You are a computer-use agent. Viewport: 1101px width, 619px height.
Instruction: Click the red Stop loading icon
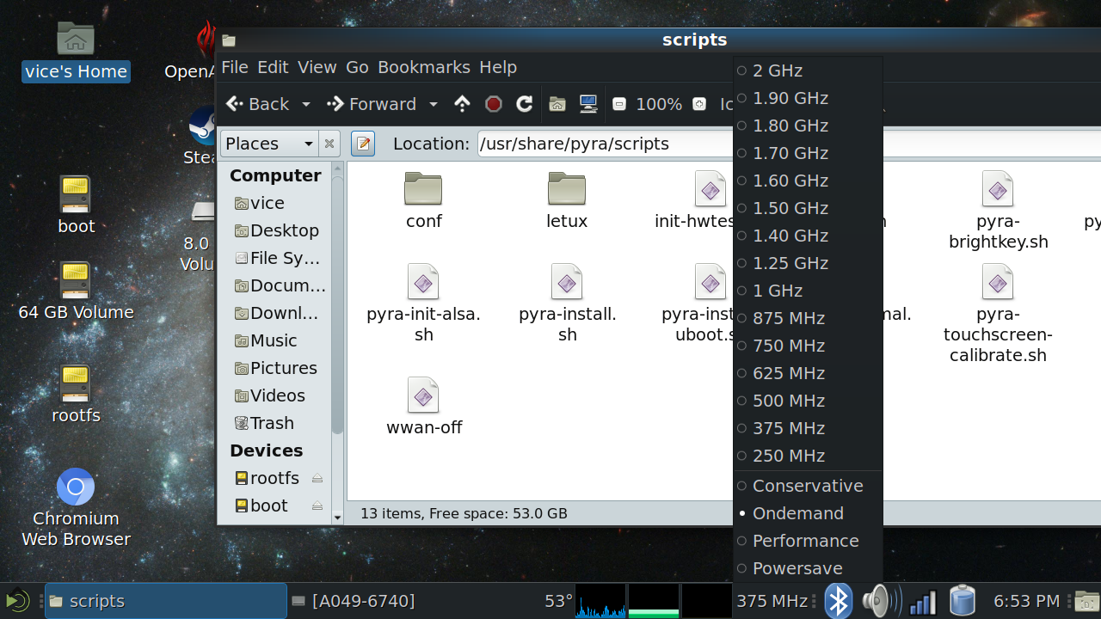(x=493, y=104)
